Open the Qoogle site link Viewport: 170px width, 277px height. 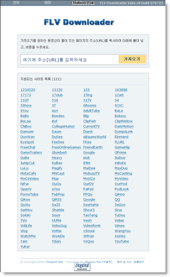pos(89,199)
